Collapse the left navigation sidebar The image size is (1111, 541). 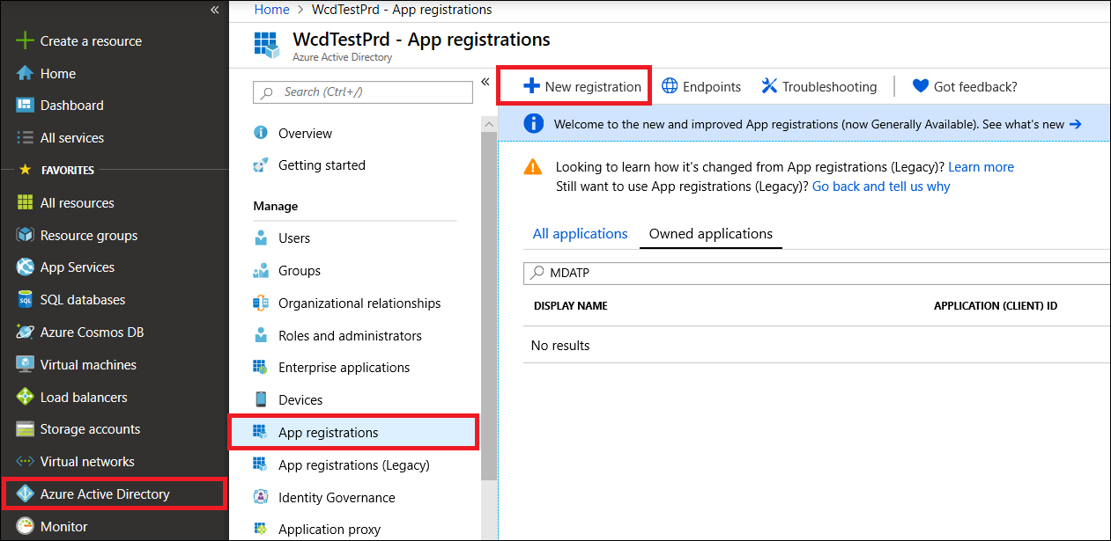(x=214, y=10)
